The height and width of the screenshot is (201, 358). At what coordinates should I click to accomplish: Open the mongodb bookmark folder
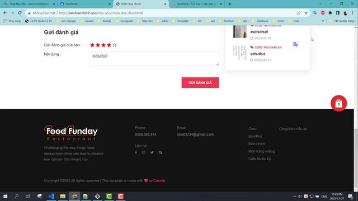pos(124,21)
